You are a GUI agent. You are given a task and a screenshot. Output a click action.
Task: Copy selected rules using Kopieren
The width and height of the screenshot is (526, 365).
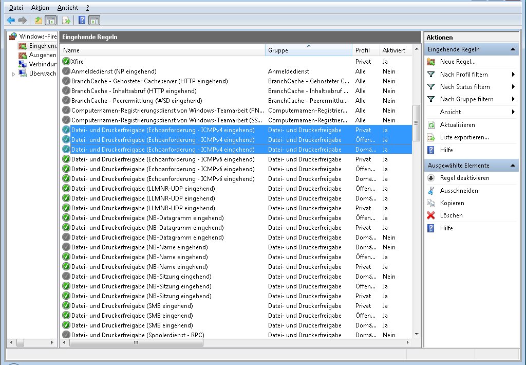452,203
